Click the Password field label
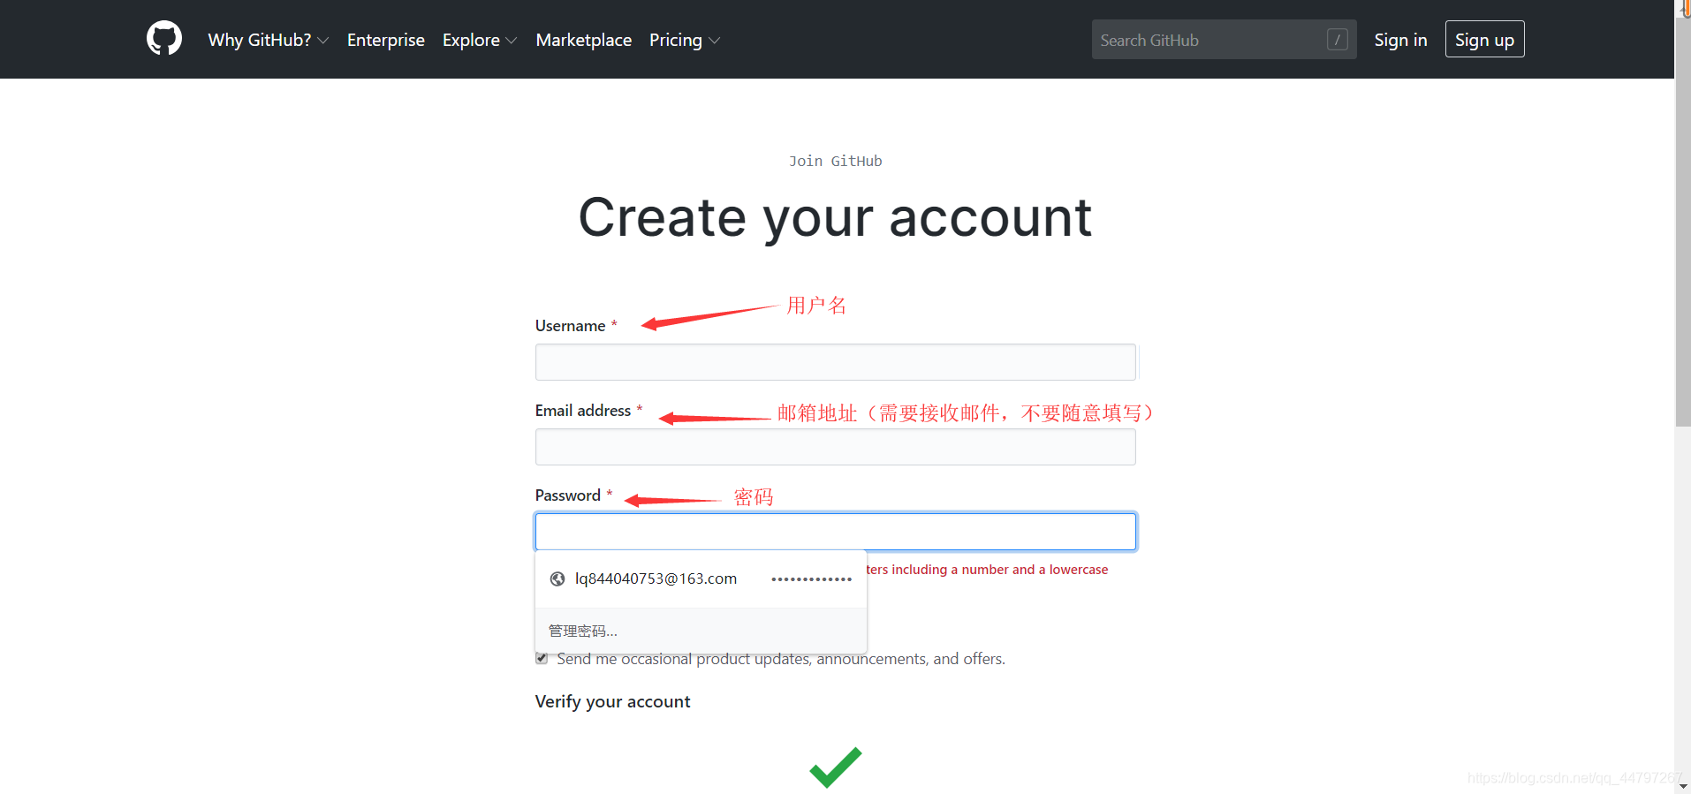 pos(567,495)
